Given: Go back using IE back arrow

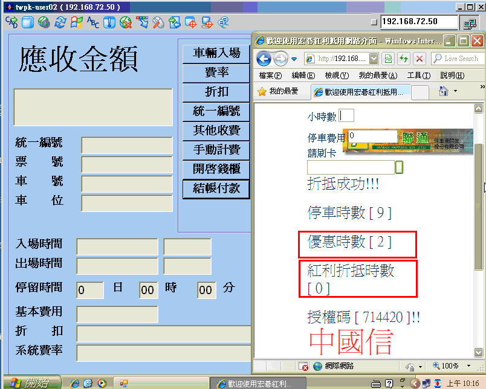Looking at the screenshot, I should tap(264, 59).
